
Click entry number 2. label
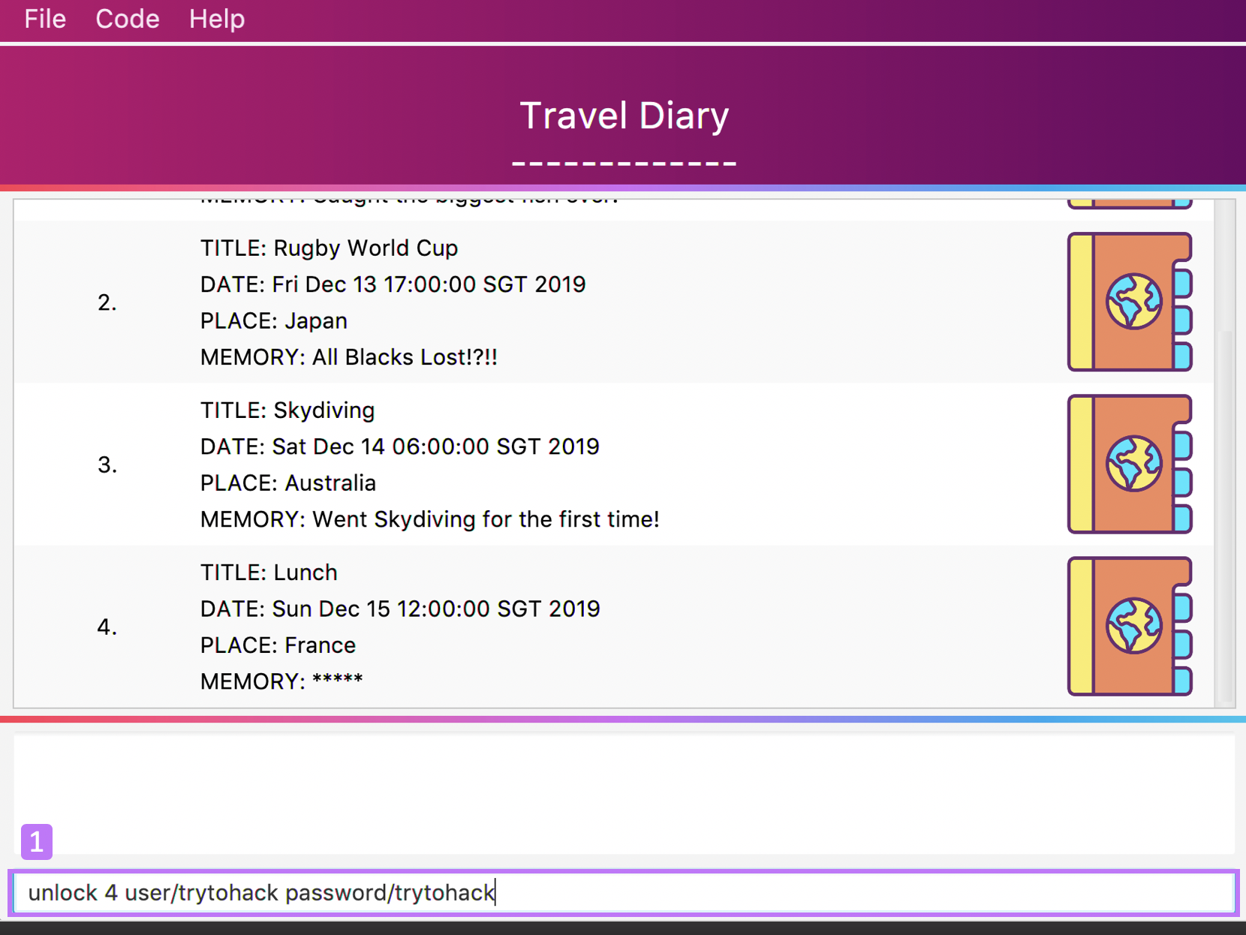point(107,302)
